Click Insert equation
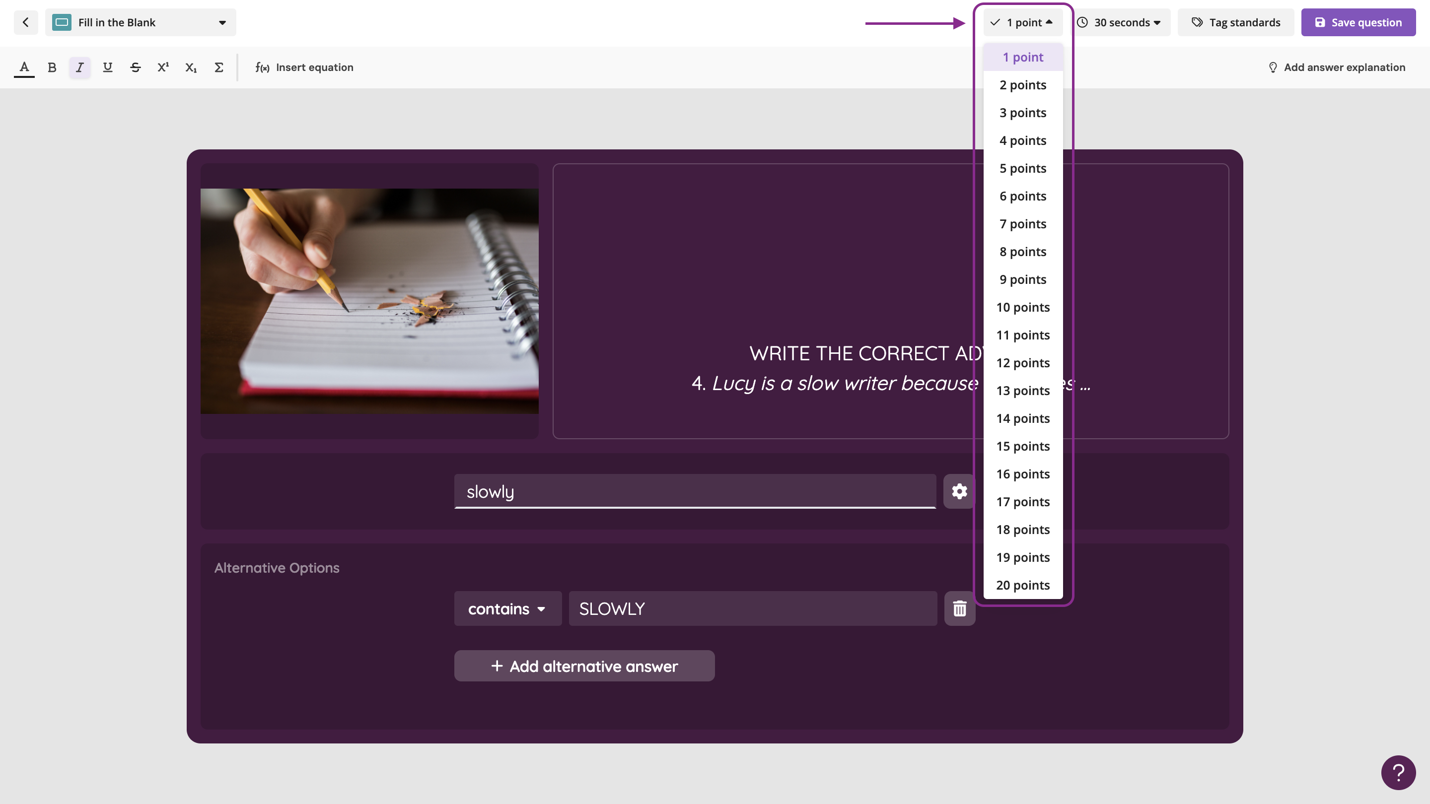Viewport: 1430px width, 804px height. tap(304, 67)
